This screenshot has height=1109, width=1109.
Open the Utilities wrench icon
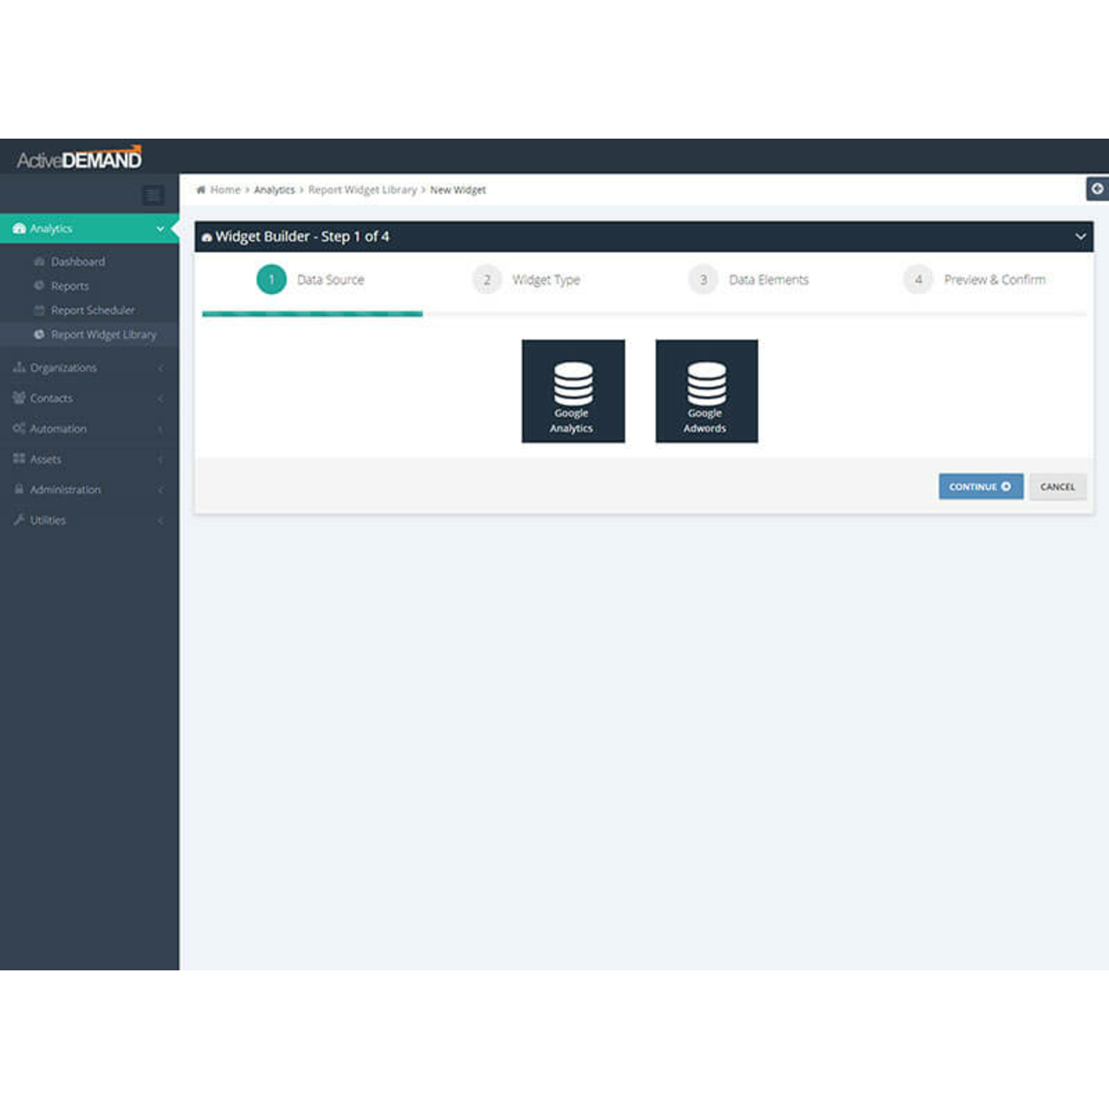click(18, 520)
